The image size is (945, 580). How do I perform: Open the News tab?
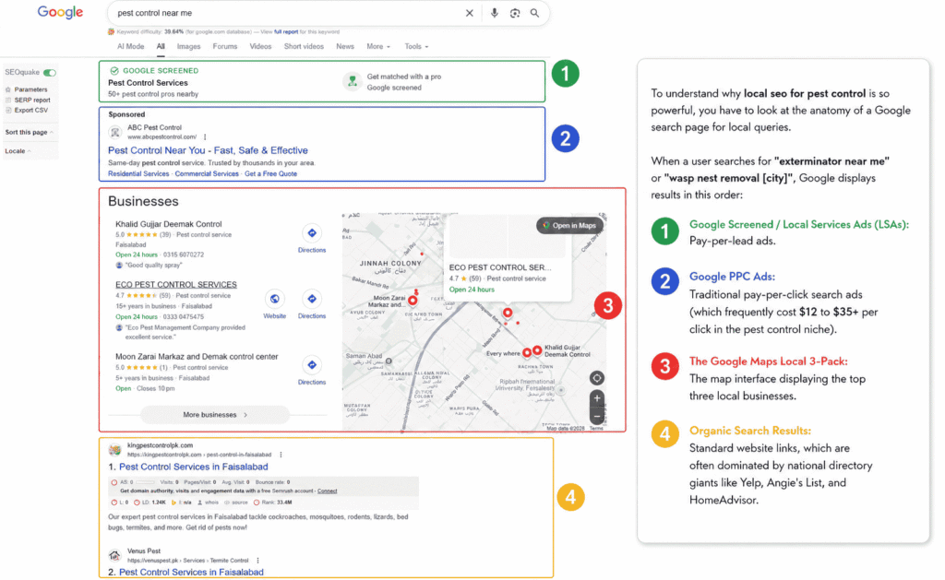345,46
